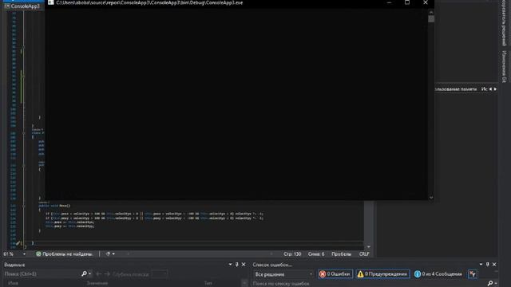Image resolution: width=511 pixels, height=287 pixels.
Task: Click the console window vertical scrollbar thumb
Action: 431,19
